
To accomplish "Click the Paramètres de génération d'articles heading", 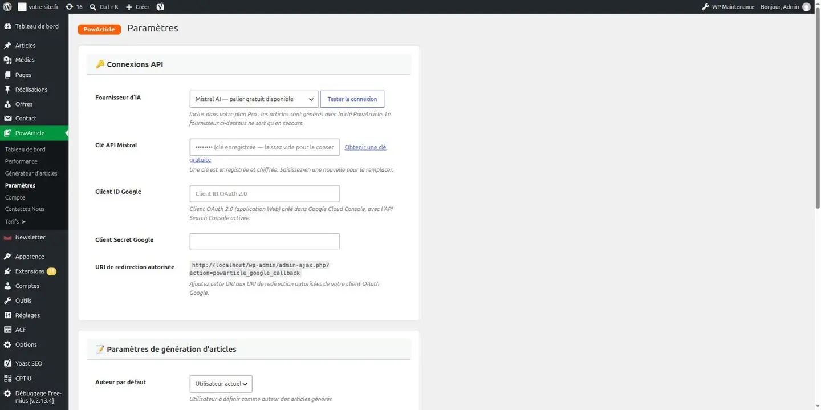I will tap(166, 349).
